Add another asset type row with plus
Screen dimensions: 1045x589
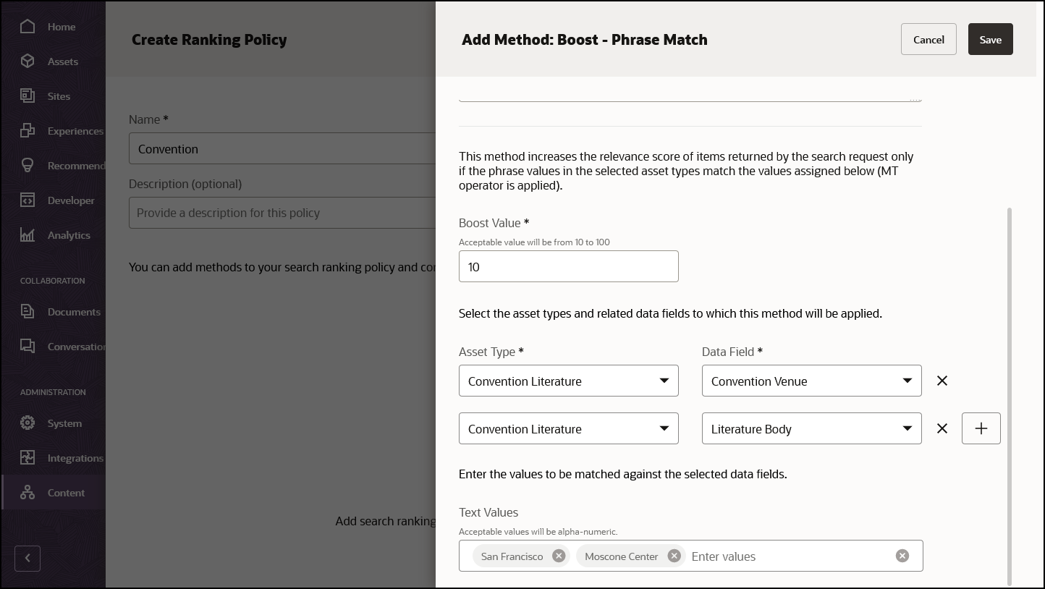pos(981,428)
